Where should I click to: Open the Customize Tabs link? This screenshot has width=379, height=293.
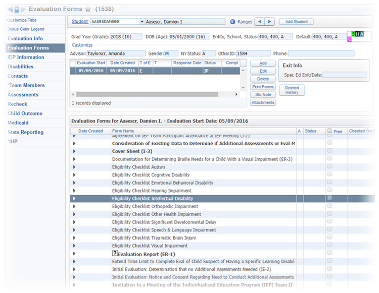pyautogui.click(x=22, y=20)
